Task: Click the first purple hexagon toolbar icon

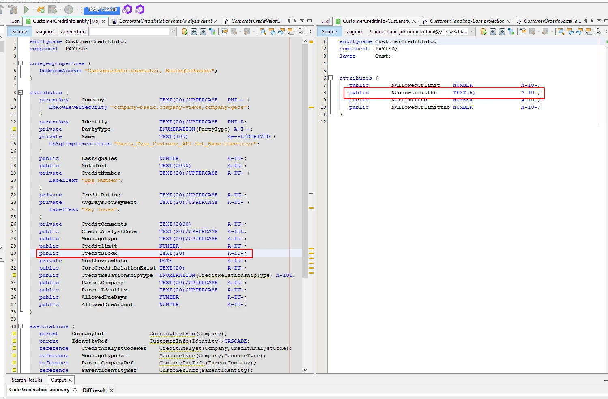Action: 127,9
